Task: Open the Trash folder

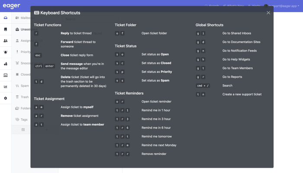Action: [x=22, y=97]
